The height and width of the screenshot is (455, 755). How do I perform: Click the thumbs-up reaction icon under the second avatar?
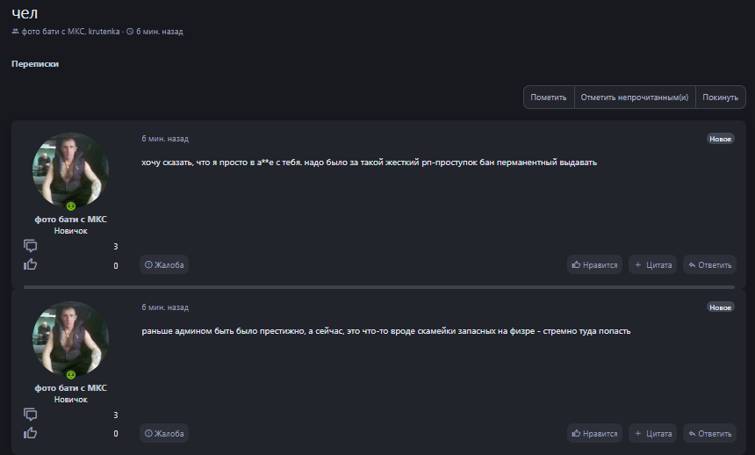31,433
